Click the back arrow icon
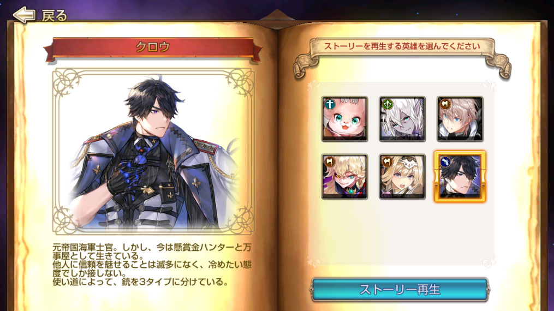This screenshot has width=554, height=311. pos(24,15)
